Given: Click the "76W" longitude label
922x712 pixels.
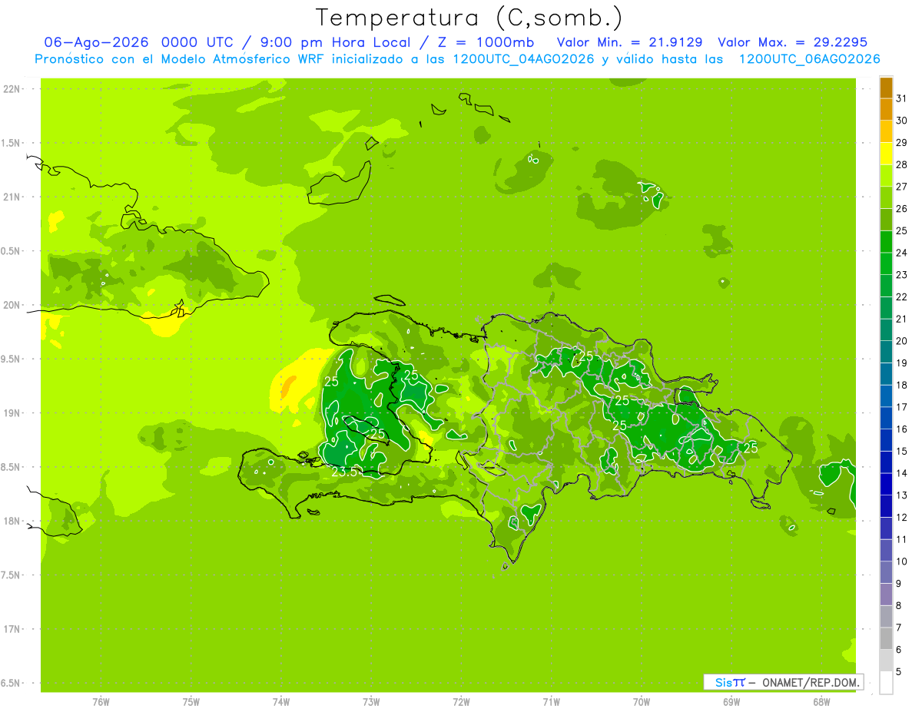Looking at the screenshot, I should (101, 702).
